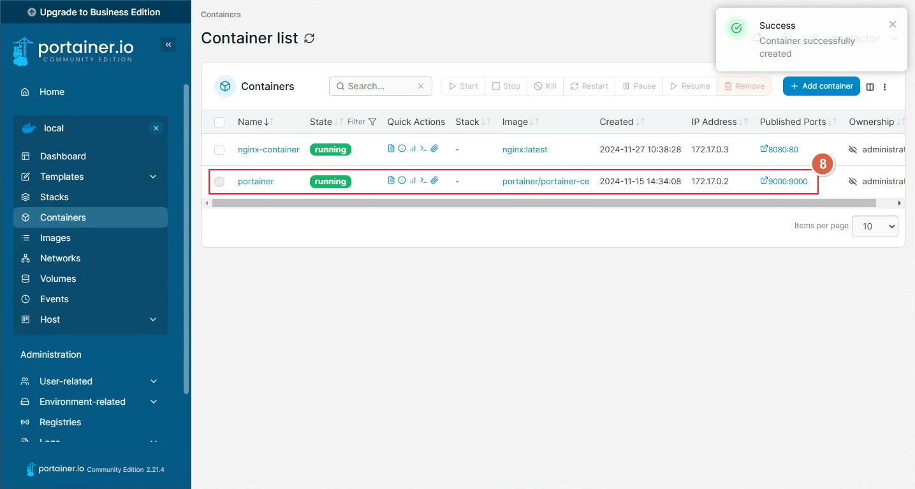This screenshot has width=915, height=489.
Task: View stats for nginx-container
Action: [x=413, y=149]
